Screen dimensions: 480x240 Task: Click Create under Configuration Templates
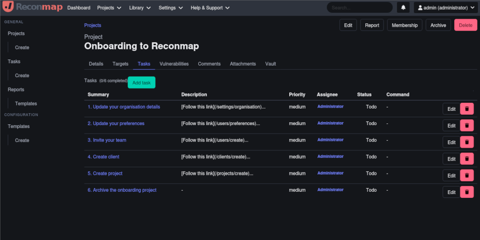[22, 140]
